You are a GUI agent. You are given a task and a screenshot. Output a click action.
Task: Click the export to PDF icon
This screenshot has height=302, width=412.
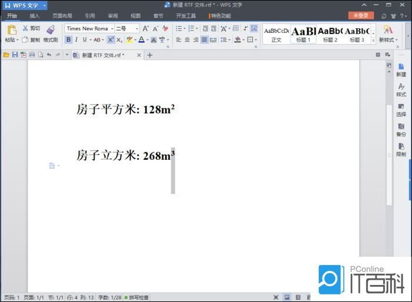coord(23,55)
